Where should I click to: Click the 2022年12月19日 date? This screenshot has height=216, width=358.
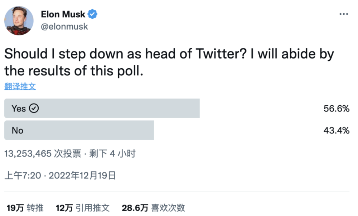click(82, 176)
